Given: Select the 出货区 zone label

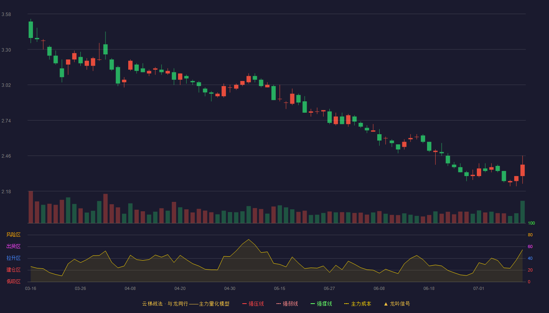Looking at the screenshot, I should [13, 246].
